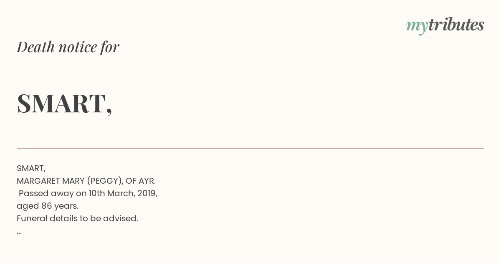The width and height of the screenshot is (501, 263).
Task: Click the word Funeral
Action: (32, 219)
